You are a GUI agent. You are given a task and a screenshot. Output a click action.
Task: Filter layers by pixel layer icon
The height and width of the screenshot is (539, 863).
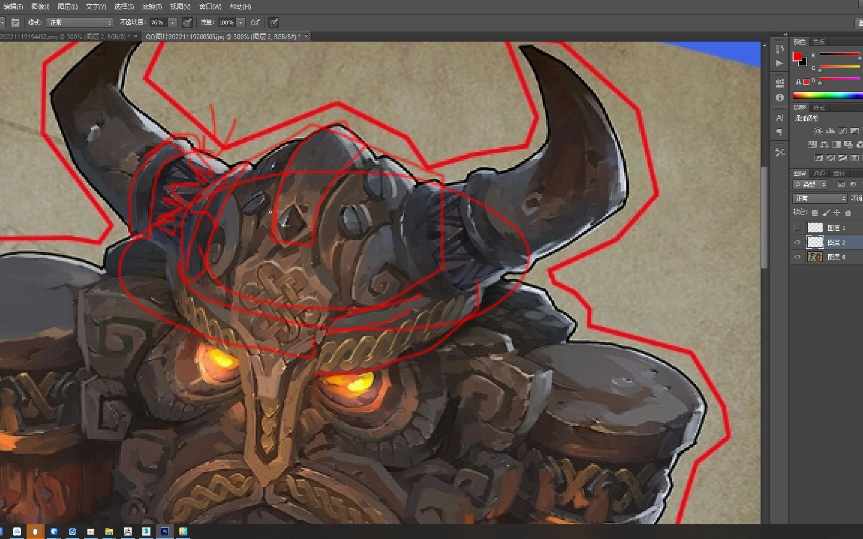tap(841, 185)
